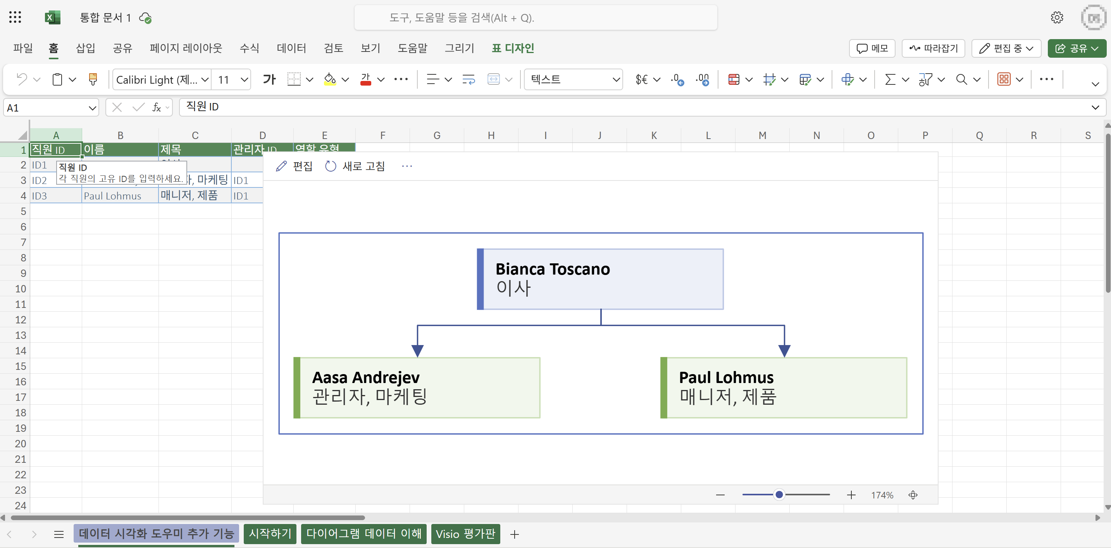Image resolution: width=1111 pixels, height=548 pixels.
Task: Select the Bianca Toscano diagram shape
Action: pos(600,279)
